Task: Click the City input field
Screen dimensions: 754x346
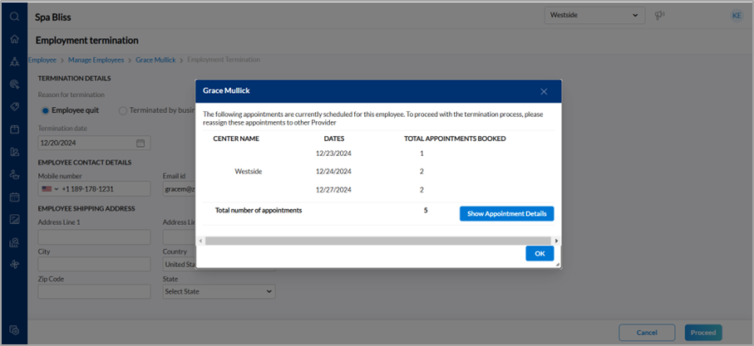Action: tap(94, 264)
